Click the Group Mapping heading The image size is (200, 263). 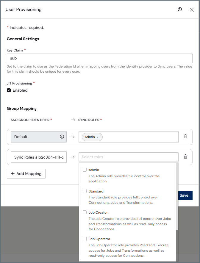click(22, 109)
